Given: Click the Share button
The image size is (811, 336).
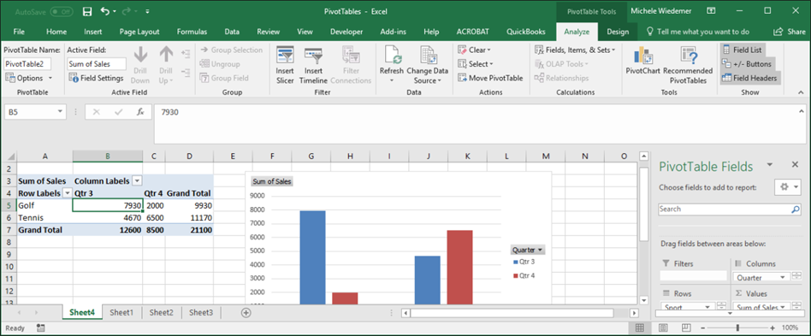Looking at the screenshot, I should 790,32.
